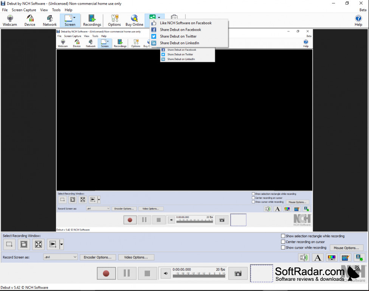369x291 pixels.
Task: Choose the full screen recording window tool
Action: 38,244
